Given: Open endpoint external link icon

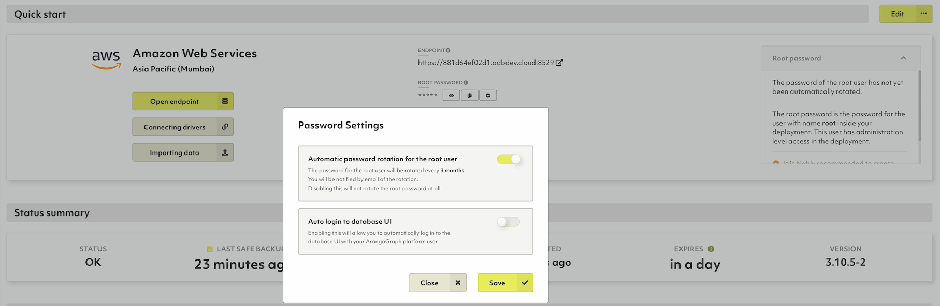Looking at the screenshot, I should pos(559,63).
